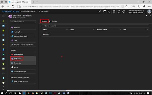Viewport: 152px width, 95px height.
Task: Go back in browser
Action: pyautogui.click(x=3, y=7)
